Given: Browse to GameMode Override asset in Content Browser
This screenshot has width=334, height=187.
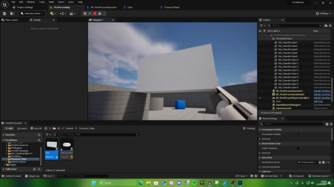Looking at the screenshot, I should pos(324,163).
